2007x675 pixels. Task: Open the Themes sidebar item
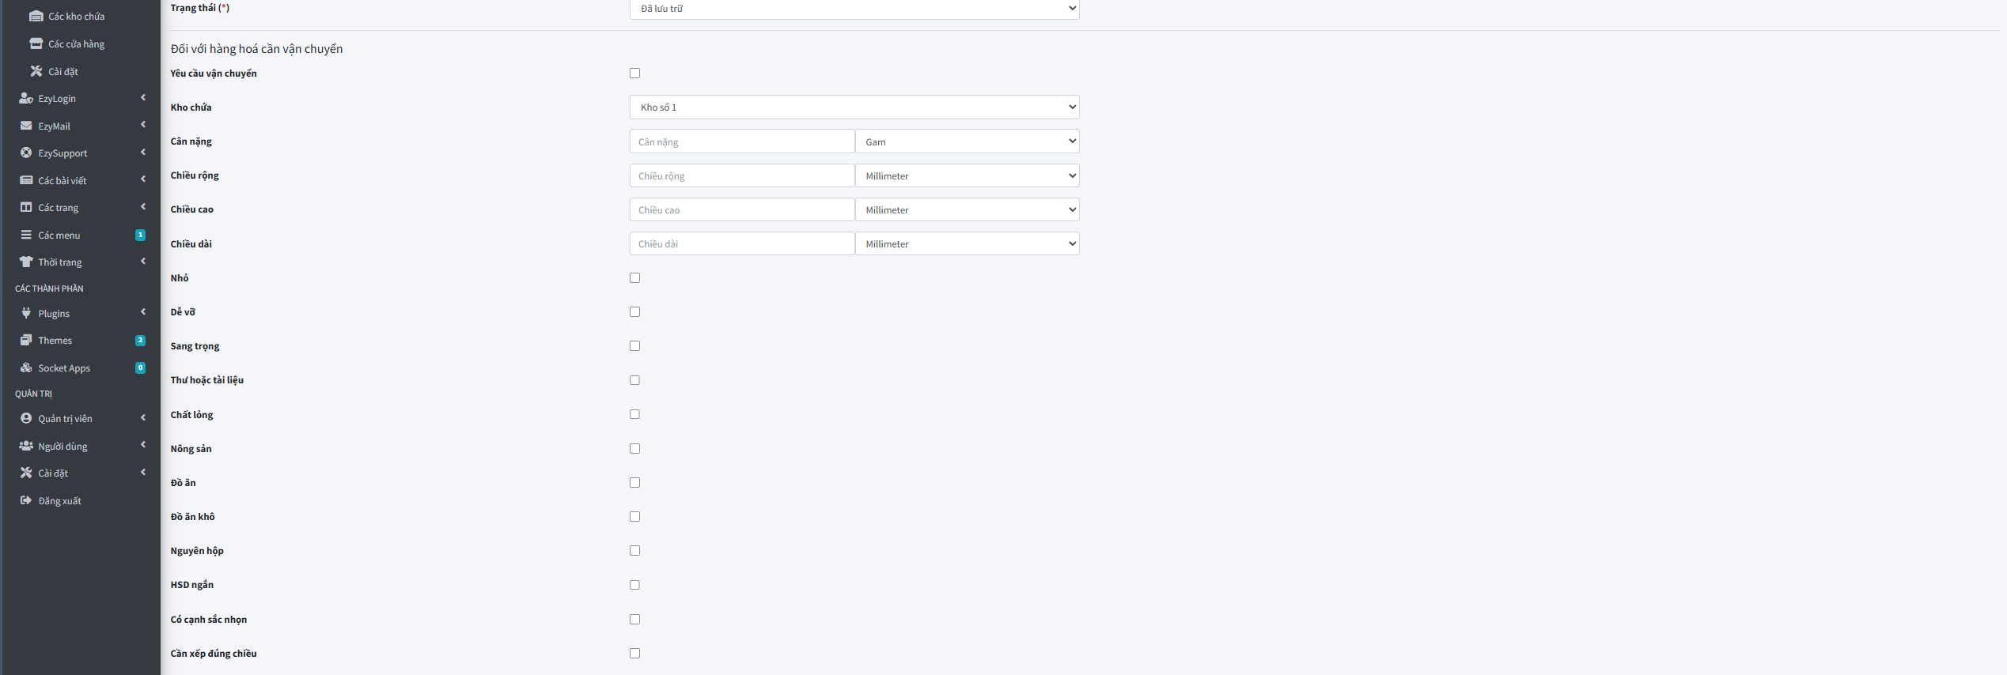[55, 341]
